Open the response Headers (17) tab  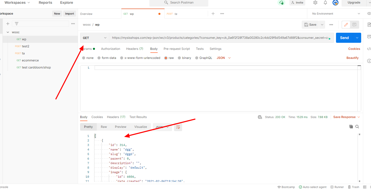pos(116,117)
